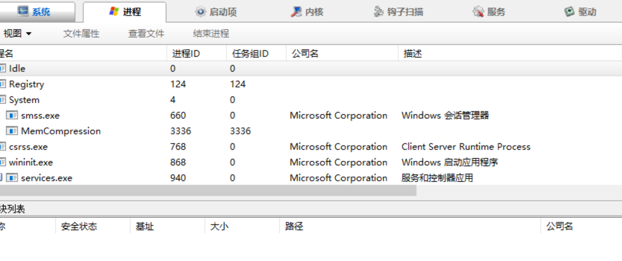Click 路径 column header in module list
The image size is (622, 261).
(x=410, y=227)
